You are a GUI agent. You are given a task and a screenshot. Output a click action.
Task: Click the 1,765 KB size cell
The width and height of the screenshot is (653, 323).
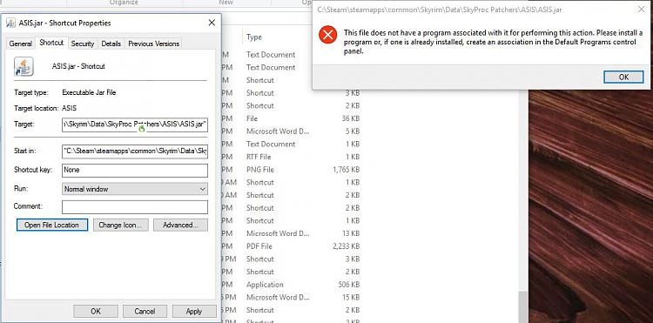point(346,170)
